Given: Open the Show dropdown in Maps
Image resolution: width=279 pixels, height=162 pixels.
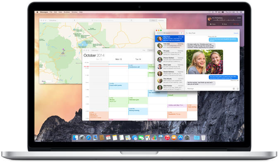Looking at the screenshot, I should [47, 81].
